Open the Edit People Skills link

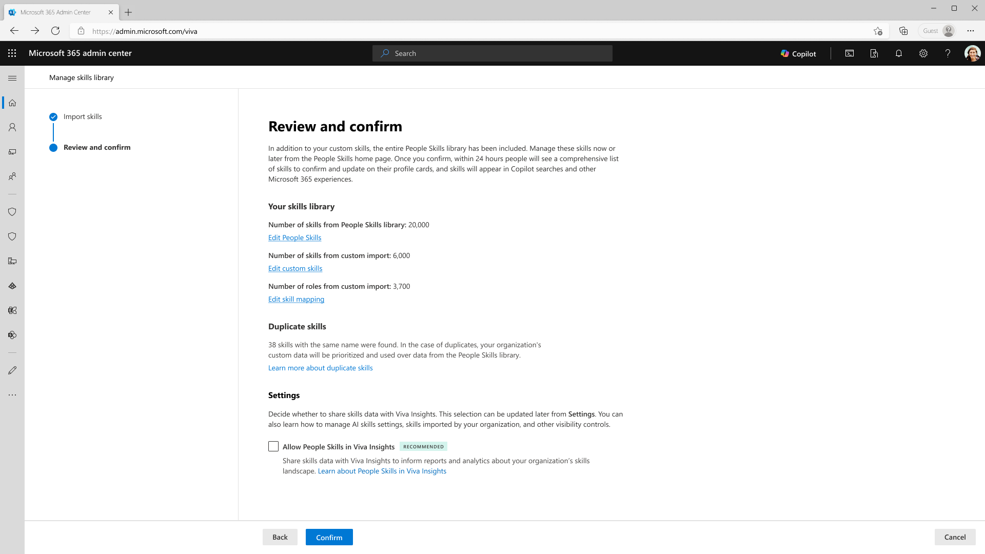pyautogui.click(x=294, y=238)
